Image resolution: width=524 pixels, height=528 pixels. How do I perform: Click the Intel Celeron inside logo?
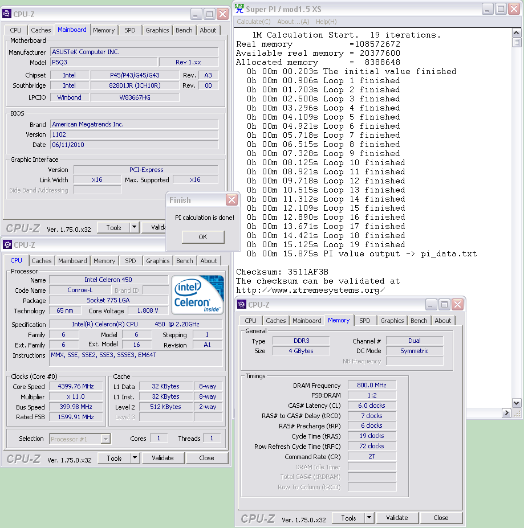pos(198,295)
